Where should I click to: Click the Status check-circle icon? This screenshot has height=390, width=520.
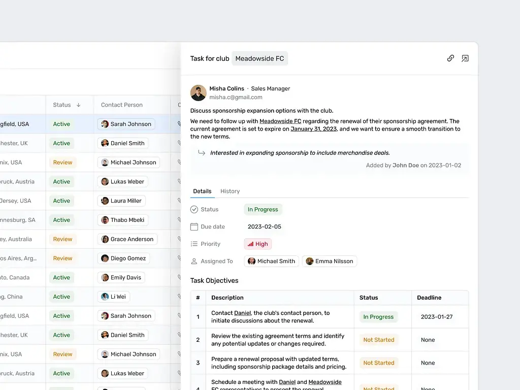tap(194, 209)
